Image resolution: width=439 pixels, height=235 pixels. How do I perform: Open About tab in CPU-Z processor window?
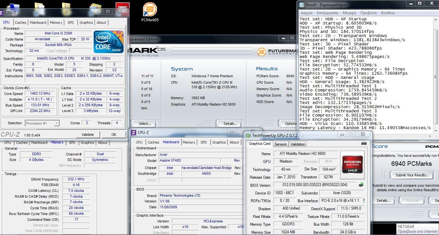pos(101,23)
